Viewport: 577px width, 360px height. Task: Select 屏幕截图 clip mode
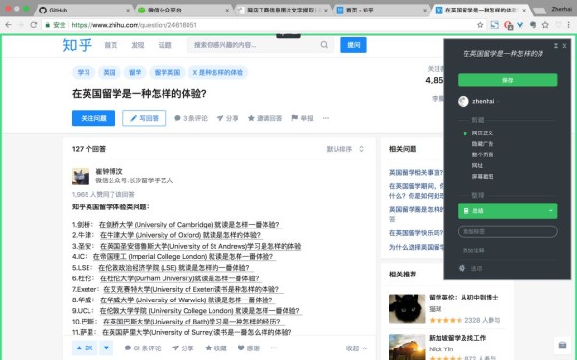(483, 177)
